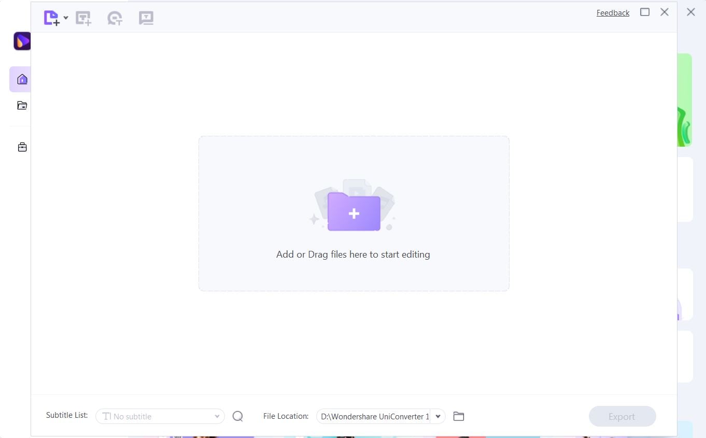This screenshot has height=438, width=706.
Task: Open the Feedback link
Action: 613,13
